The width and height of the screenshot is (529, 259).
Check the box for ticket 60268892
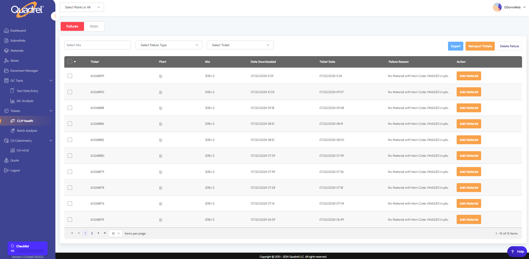[x=70, y=92]
